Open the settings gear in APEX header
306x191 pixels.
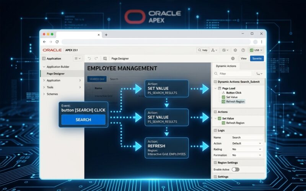(x=235, y=50)
